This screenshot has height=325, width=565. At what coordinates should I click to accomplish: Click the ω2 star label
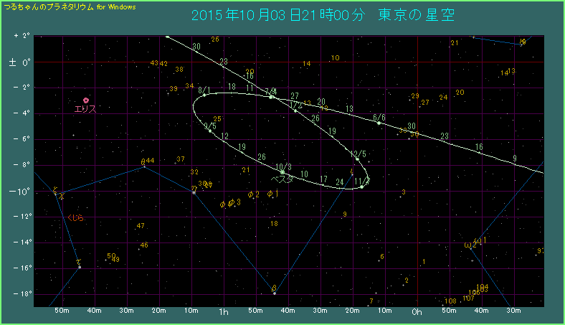pos(470,245)
